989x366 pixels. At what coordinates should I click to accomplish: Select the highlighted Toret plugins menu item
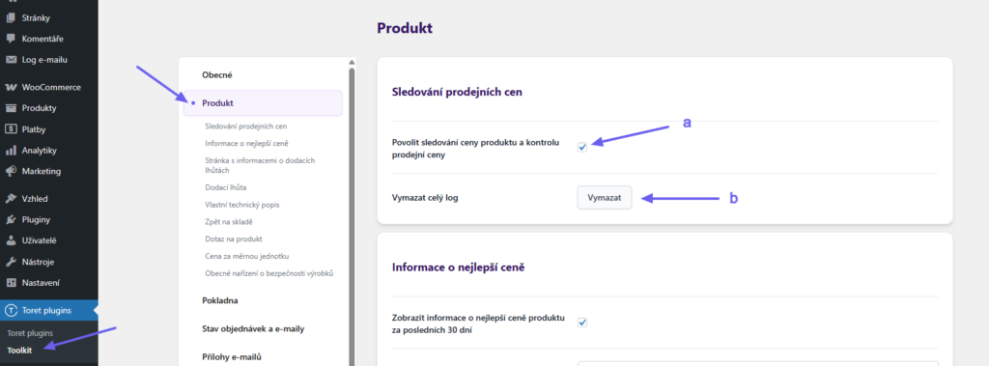pos(48,310)
